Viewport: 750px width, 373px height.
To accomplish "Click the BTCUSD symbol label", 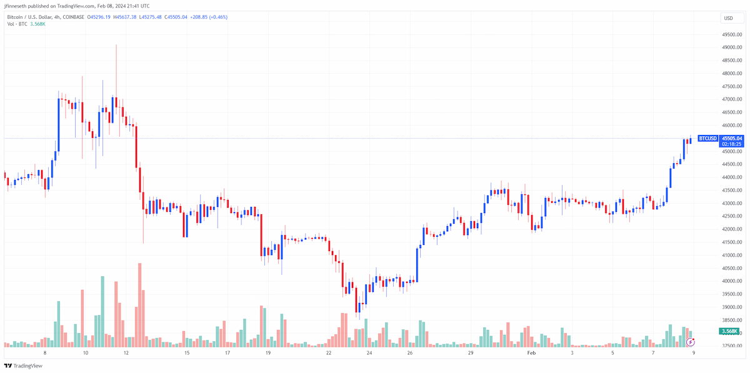I will point(707,138).
